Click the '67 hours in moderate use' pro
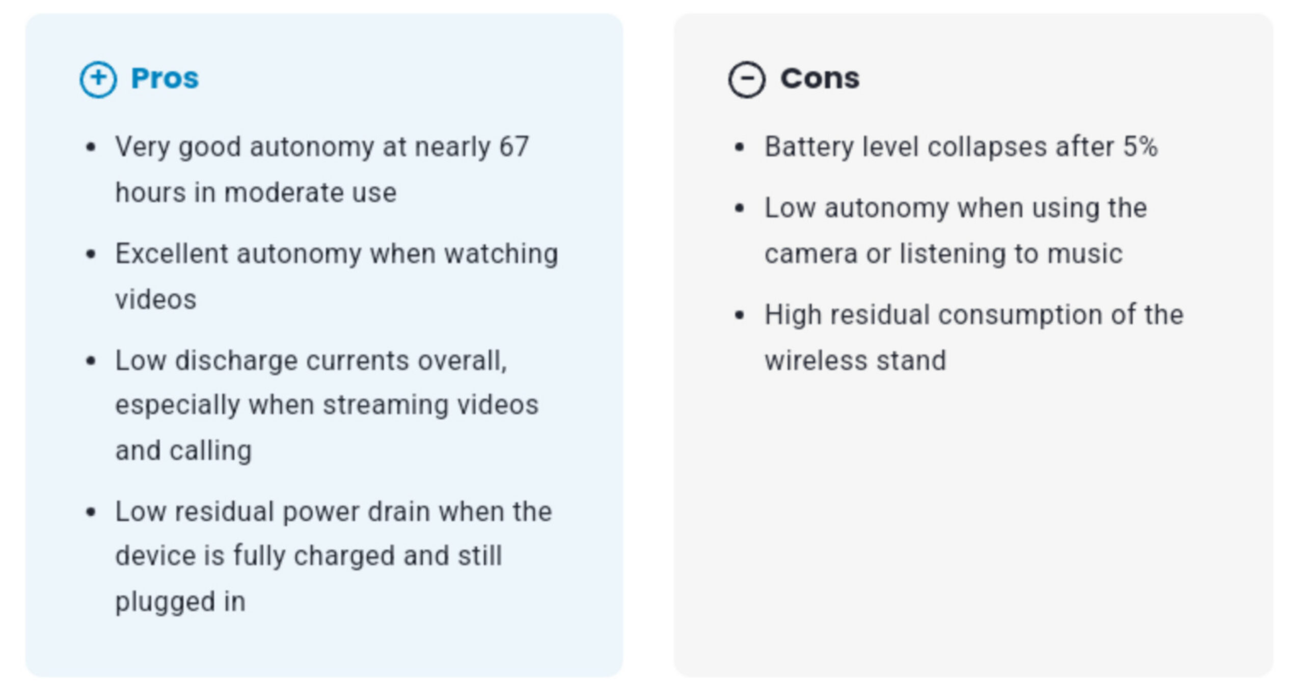 tap(322, 169)
